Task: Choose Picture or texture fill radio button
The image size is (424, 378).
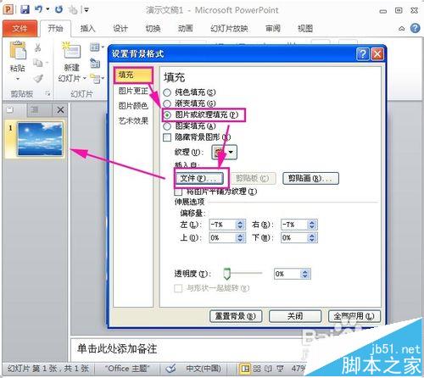Action: pos(167,115)
